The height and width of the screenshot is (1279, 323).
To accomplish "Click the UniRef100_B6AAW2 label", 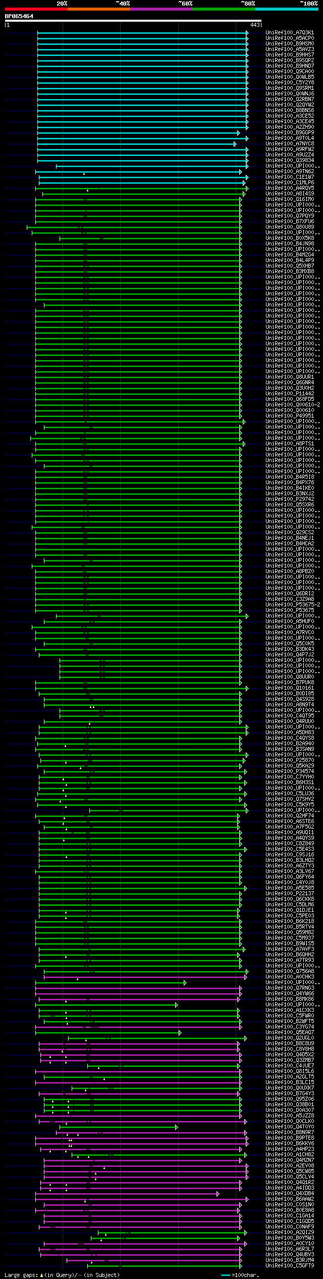I will tap(290, 1199).
